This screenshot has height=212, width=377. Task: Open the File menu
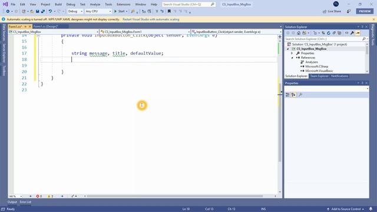(x=13, y=4)
